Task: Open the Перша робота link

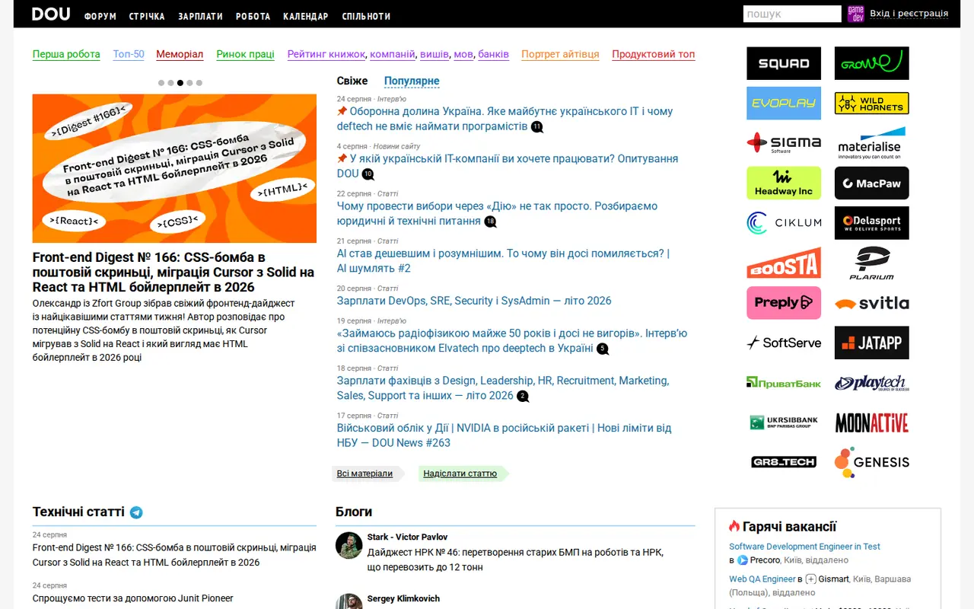Action: point(66,54)
